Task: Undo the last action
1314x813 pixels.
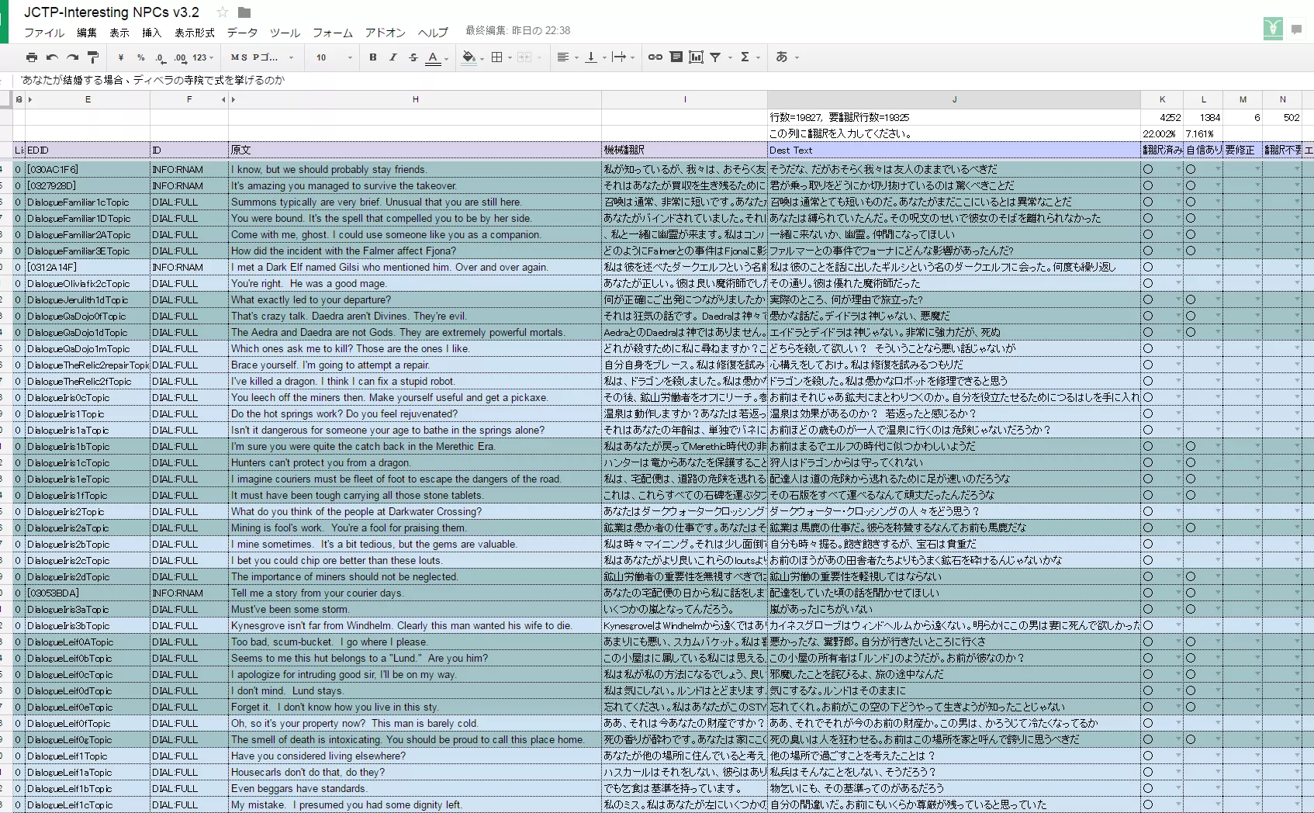Action: pos(52,57)
